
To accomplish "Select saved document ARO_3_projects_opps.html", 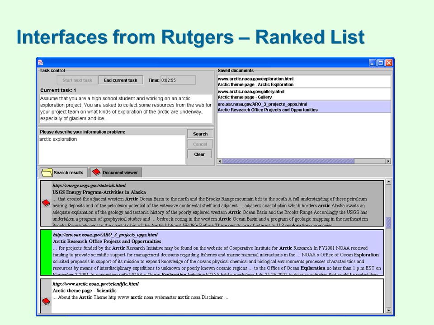I will (x=304, y=107).
